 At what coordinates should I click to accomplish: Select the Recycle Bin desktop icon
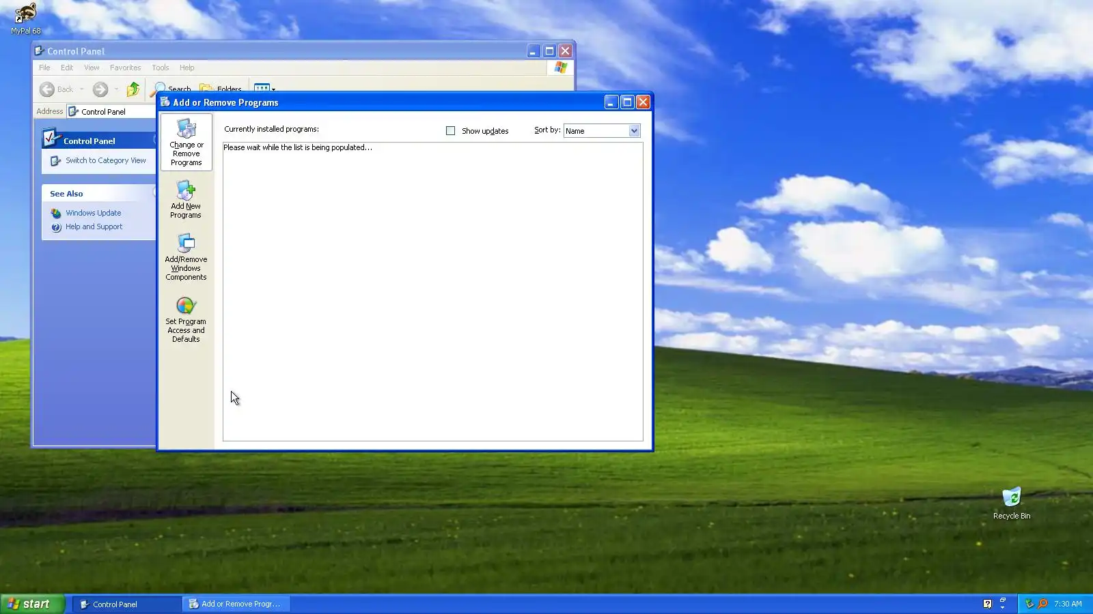1012,503
